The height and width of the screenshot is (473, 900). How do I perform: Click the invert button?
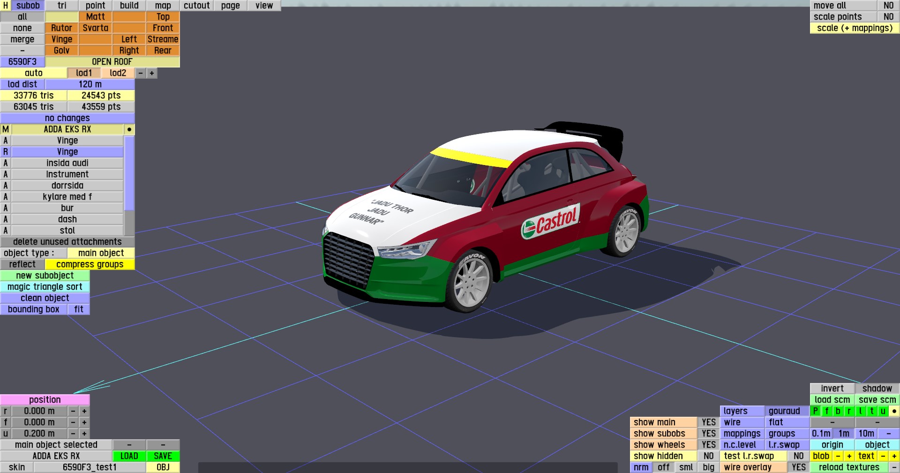coord(832,389)
